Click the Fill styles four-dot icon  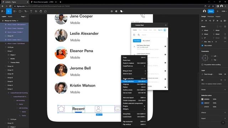click(x=221, y=80)
